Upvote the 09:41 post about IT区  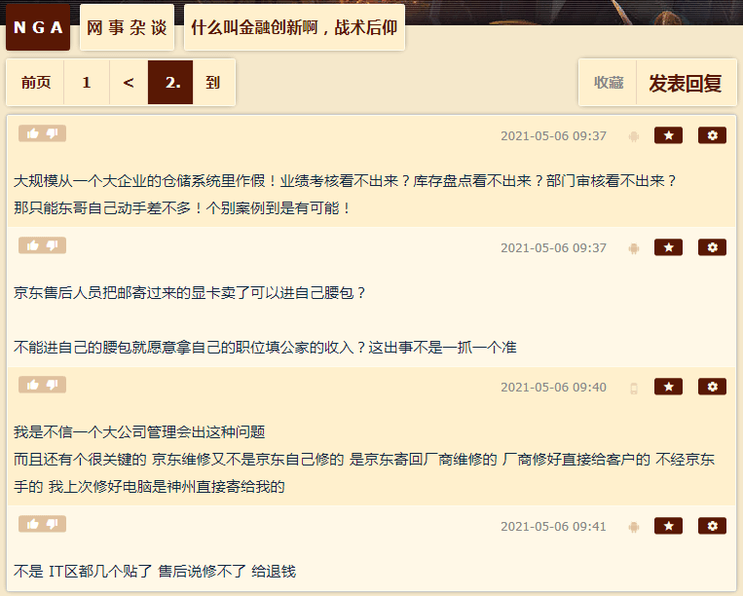click(33, 524)
